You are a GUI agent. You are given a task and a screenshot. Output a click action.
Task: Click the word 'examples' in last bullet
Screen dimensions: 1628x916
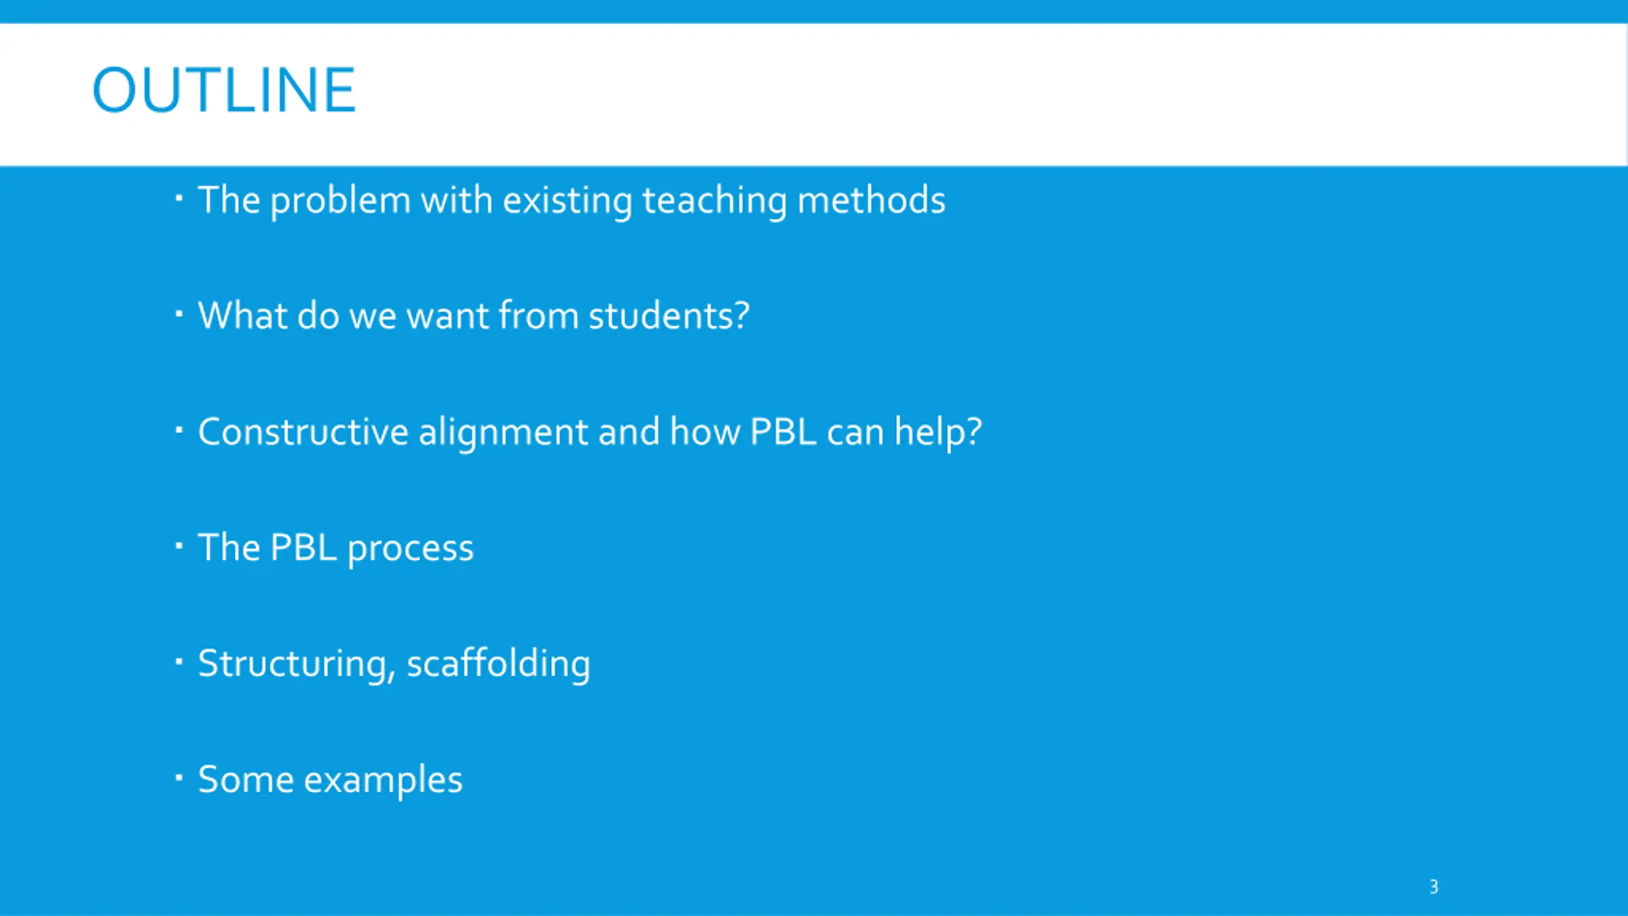(x=383, y=781)
